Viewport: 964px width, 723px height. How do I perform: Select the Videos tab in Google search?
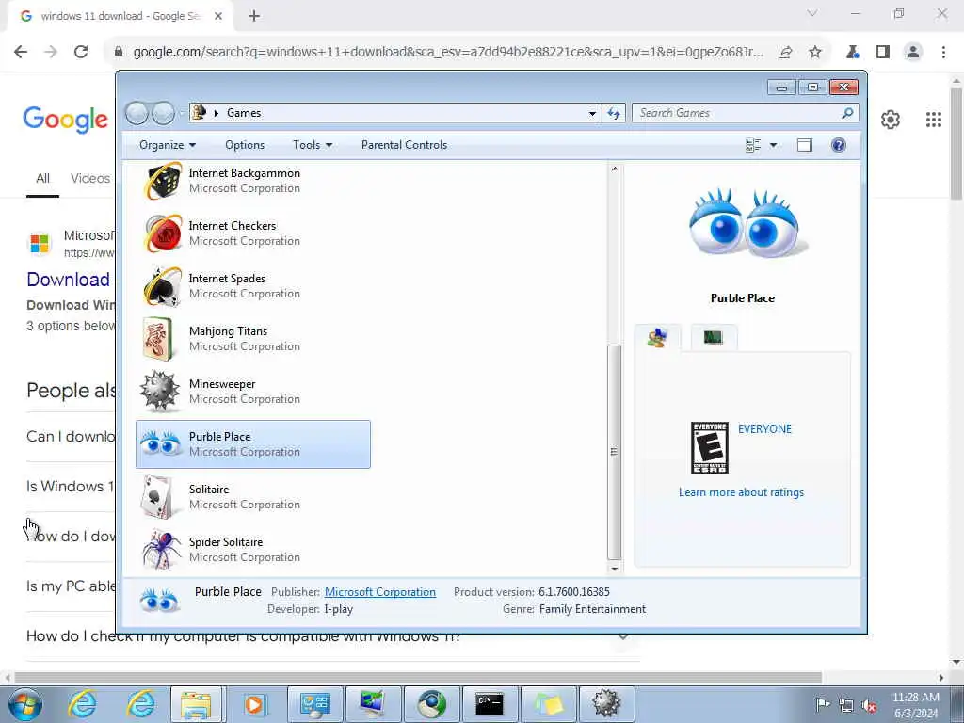click(x=90, y=178)
